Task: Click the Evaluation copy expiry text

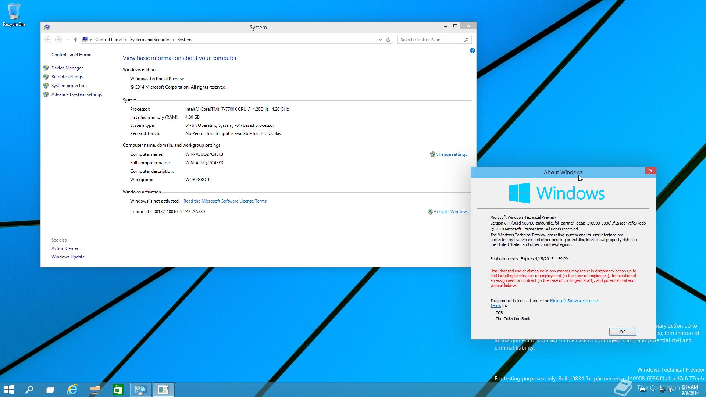Action: (529, 259)
